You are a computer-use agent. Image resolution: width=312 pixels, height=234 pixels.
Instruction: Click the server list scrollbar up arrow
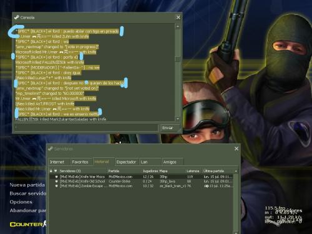pyautogui.click(x=236, y=171)
